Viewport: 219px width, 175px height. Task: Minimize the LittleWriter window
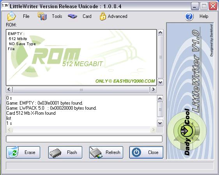point(195,6)
